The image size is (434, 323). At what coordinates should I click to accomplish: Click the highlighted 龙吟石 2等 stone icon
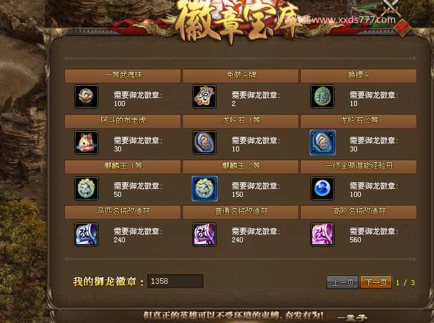coord(322,143)
